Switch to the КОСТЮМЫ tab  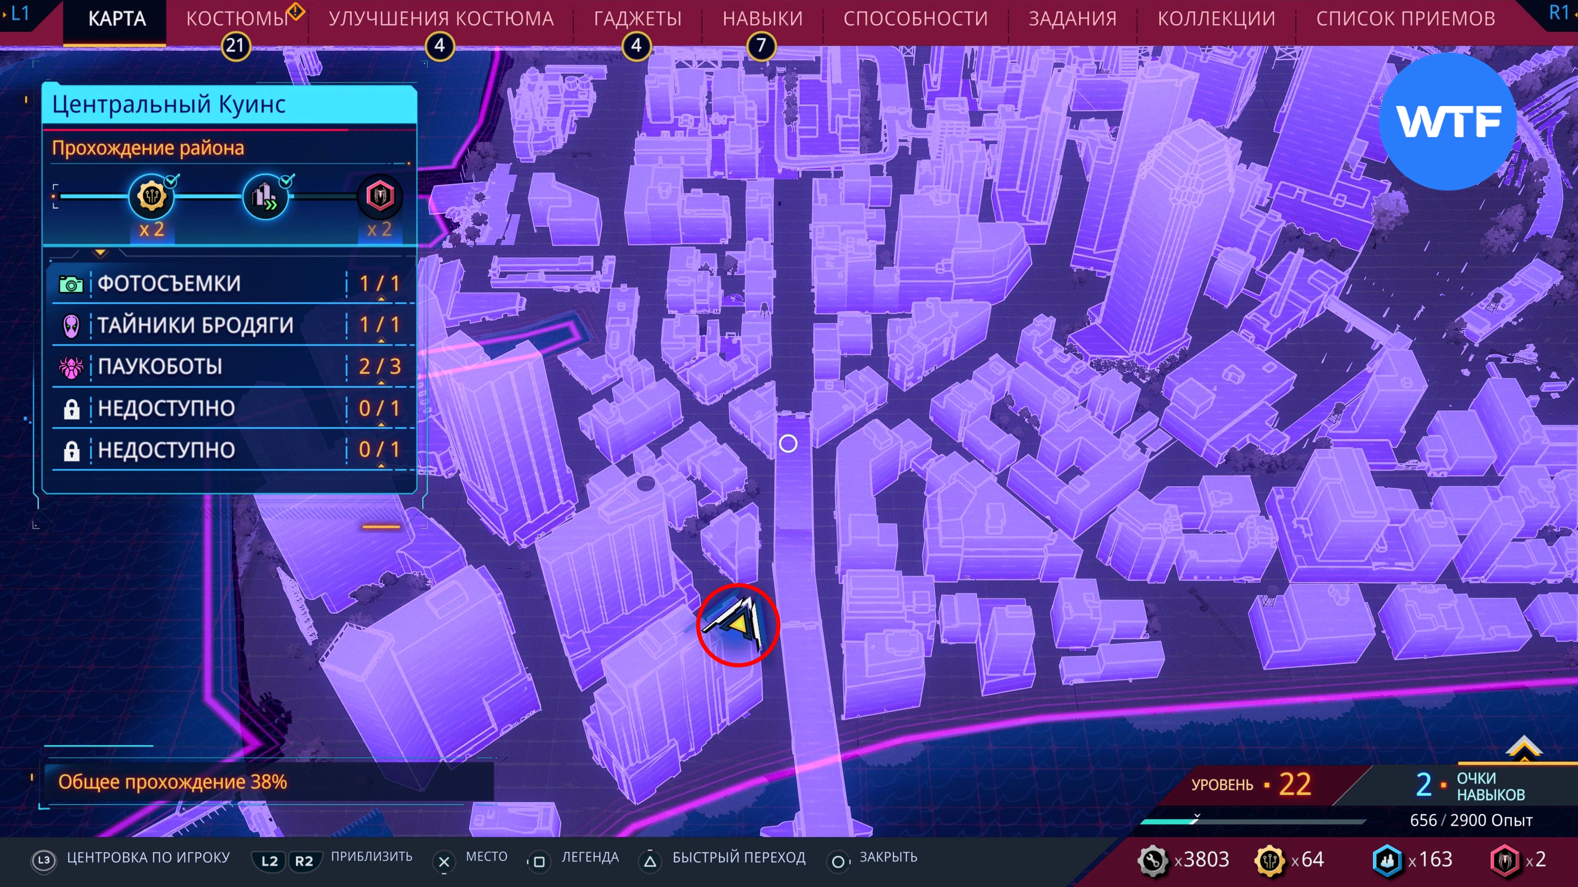[237, 18]
